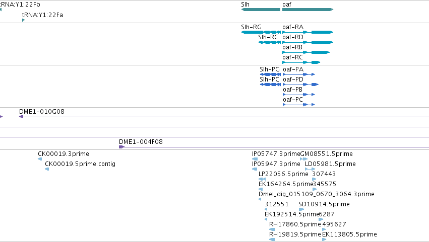Select the CK00019.5prime.contig EST marker

[x=47, y=169]
